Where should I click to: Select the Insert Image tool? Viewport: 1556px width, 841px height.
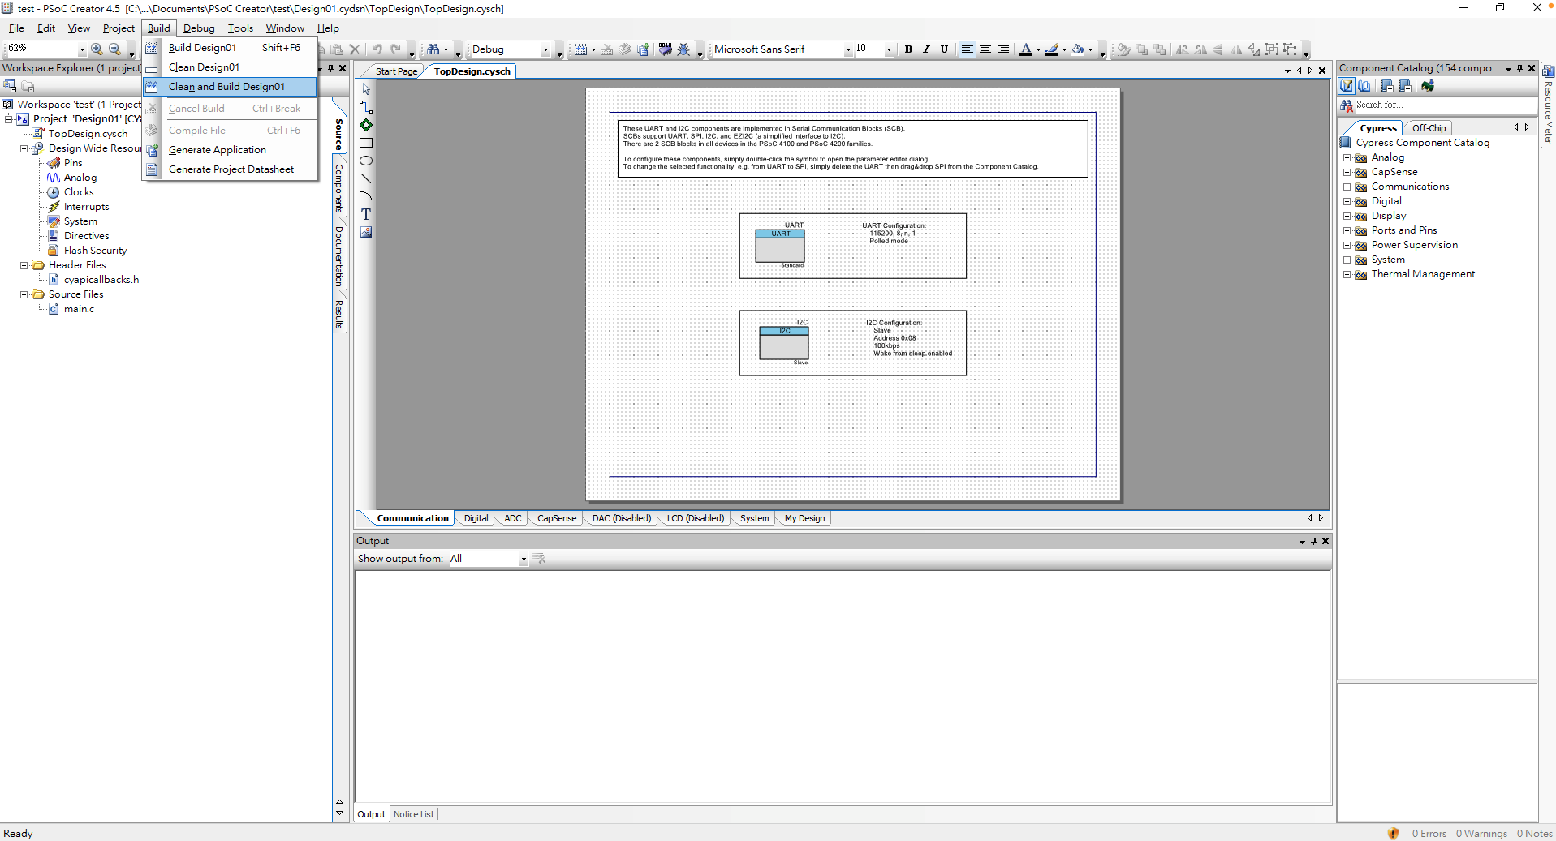click(366, 233)
